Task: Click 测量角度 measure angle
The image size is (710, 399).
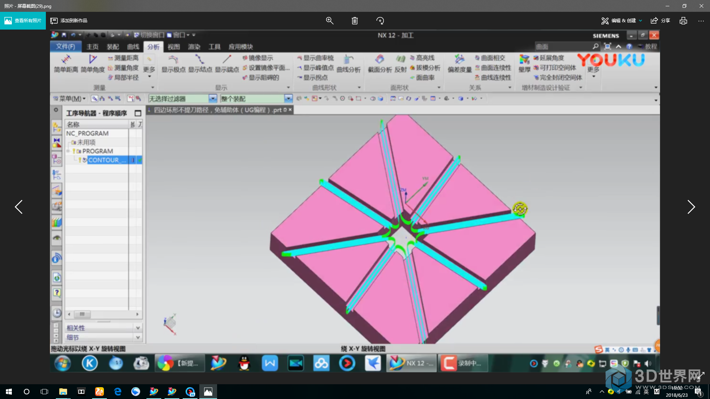Action: [x=123, y=68]
